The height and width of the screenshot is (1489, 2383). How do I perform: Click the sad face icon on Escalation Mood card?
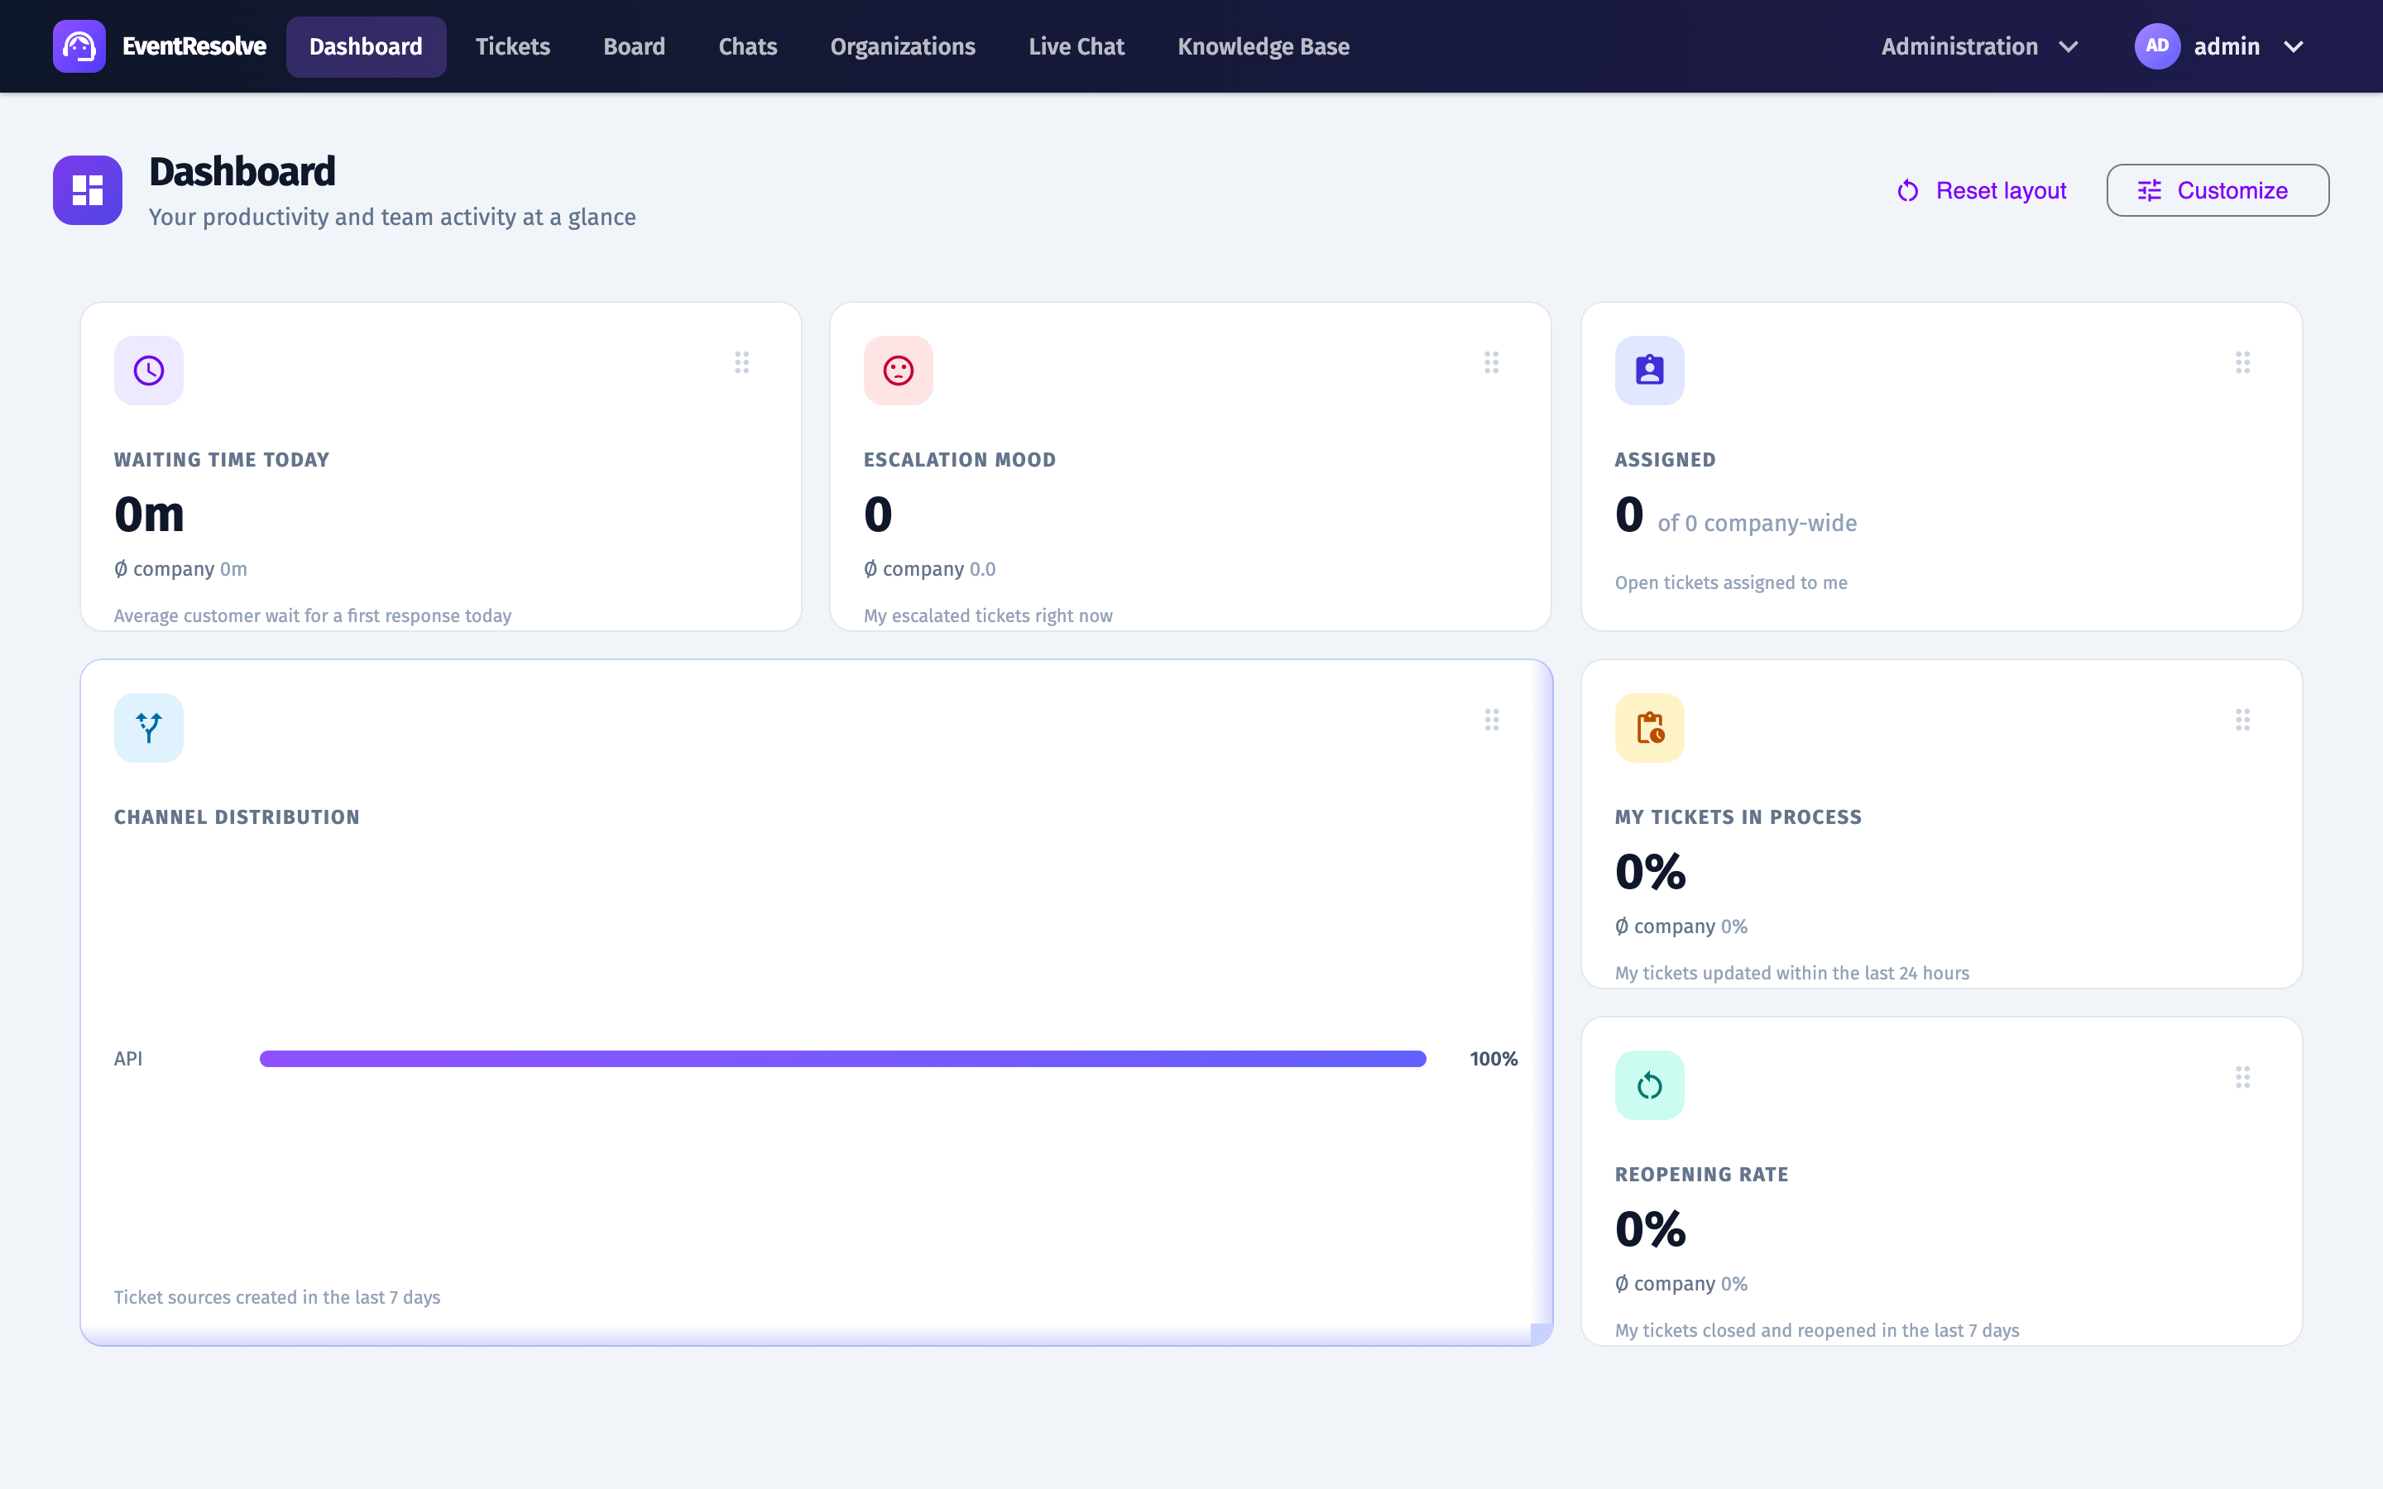(x=898, y=371)
